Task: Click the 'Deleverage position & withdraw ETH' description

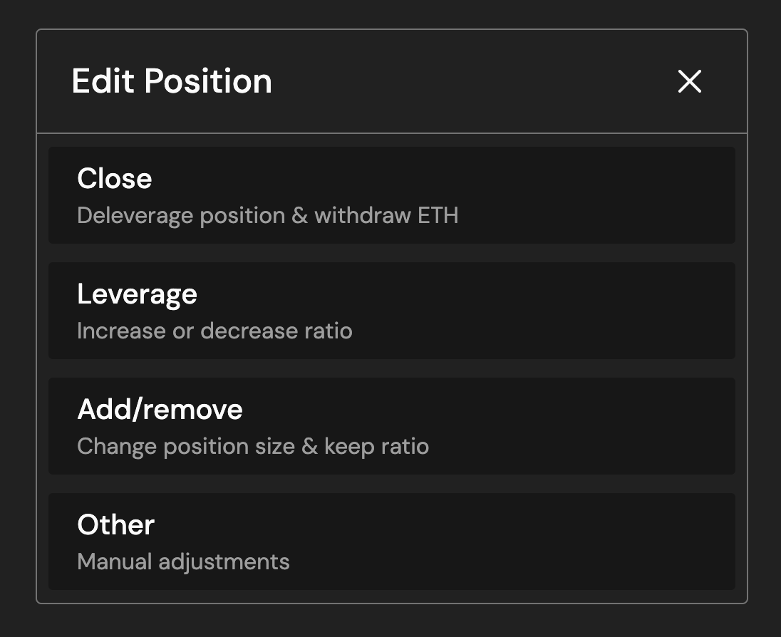Action: [x=267, y=215]
